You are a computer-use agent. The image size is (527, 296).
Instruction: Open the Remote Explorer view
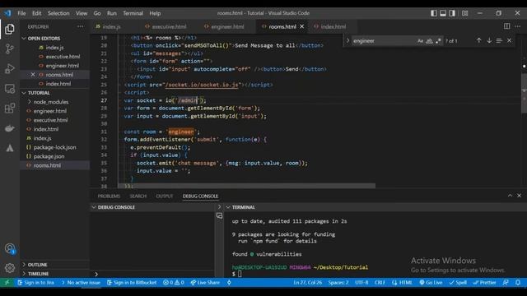click(9, 89)
